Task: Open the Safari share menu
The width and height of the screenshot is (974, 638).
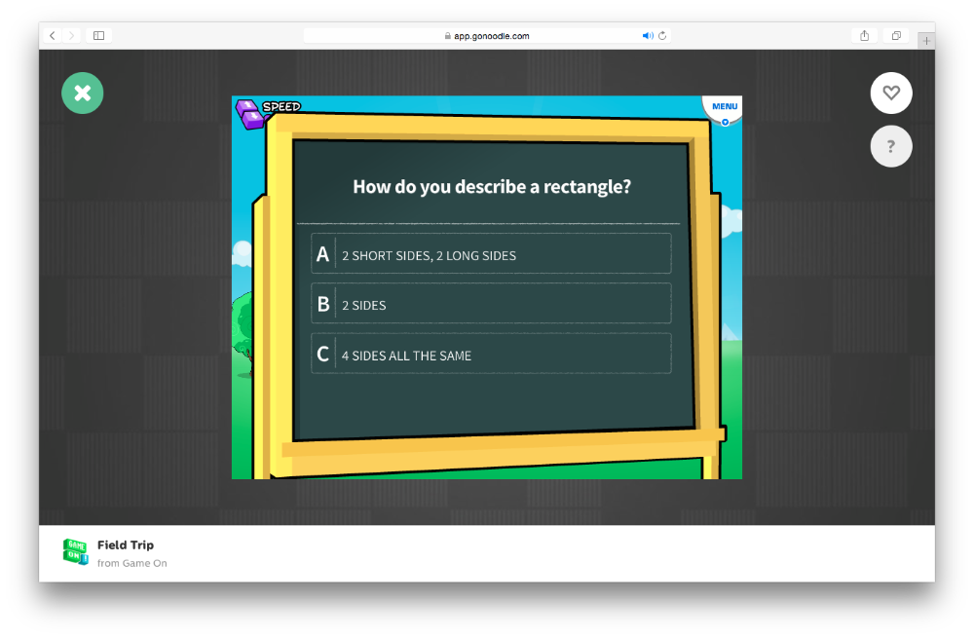Action: (x=864, y=35)
